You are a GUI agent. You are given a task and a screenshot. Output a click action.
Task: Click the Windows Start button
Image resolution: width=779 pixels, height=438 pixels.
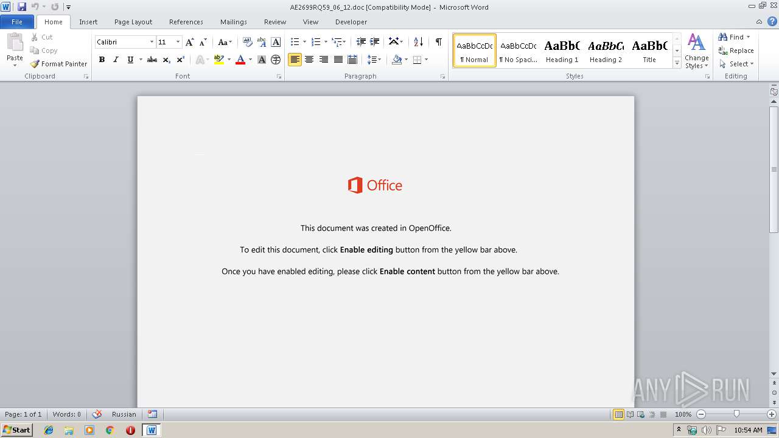[17, 429]
